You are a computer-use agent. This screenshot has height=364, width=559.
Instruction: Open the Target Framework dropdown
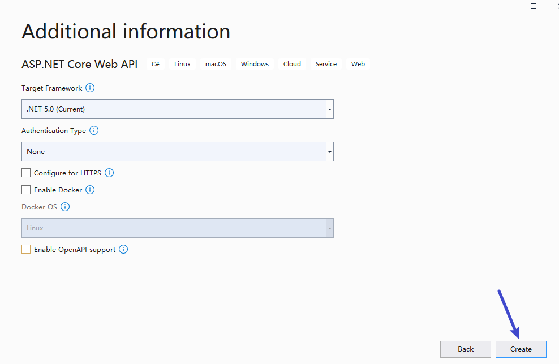[329, 109]
